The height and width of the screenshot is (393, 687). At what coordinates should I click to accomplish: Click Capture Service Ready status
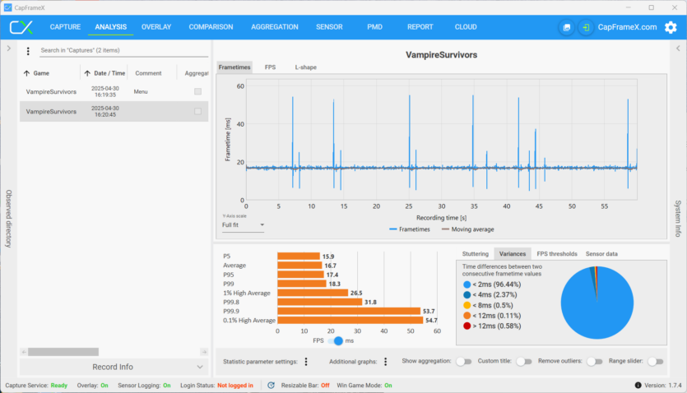point(36,386)
